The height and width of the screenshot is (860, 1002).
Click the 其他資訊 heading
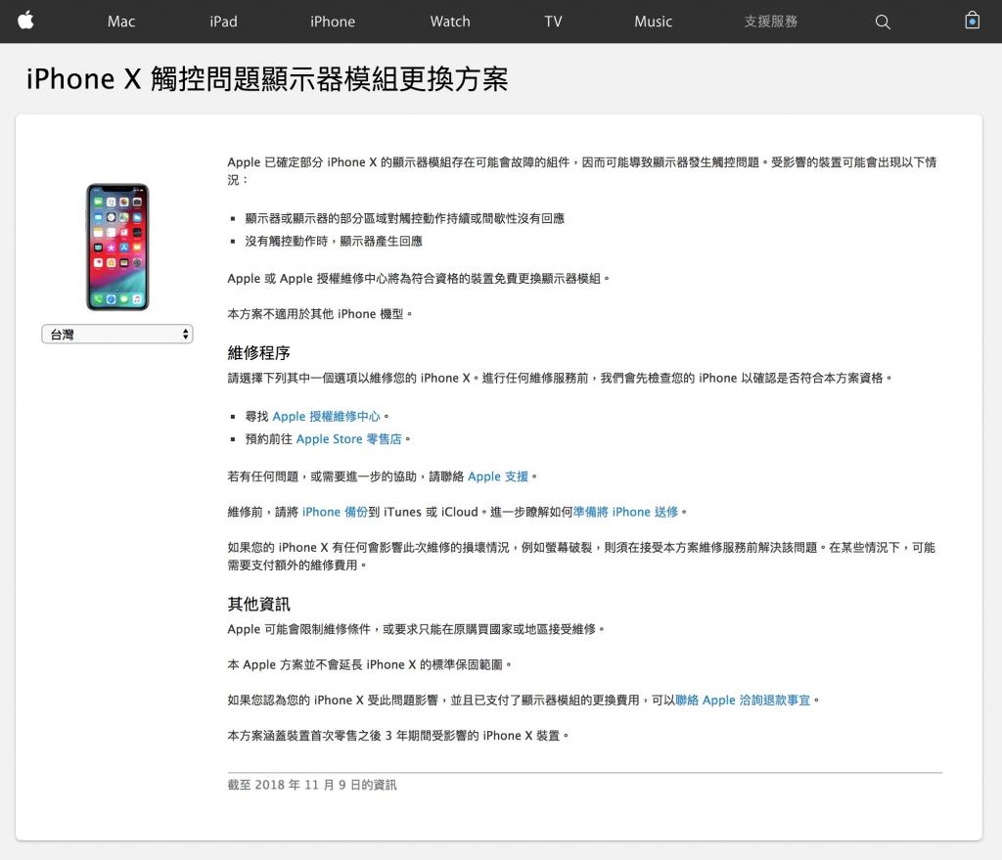258,604
